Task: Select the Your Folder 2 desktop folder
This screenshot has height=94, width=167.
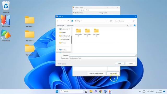Action: (29, 36)
